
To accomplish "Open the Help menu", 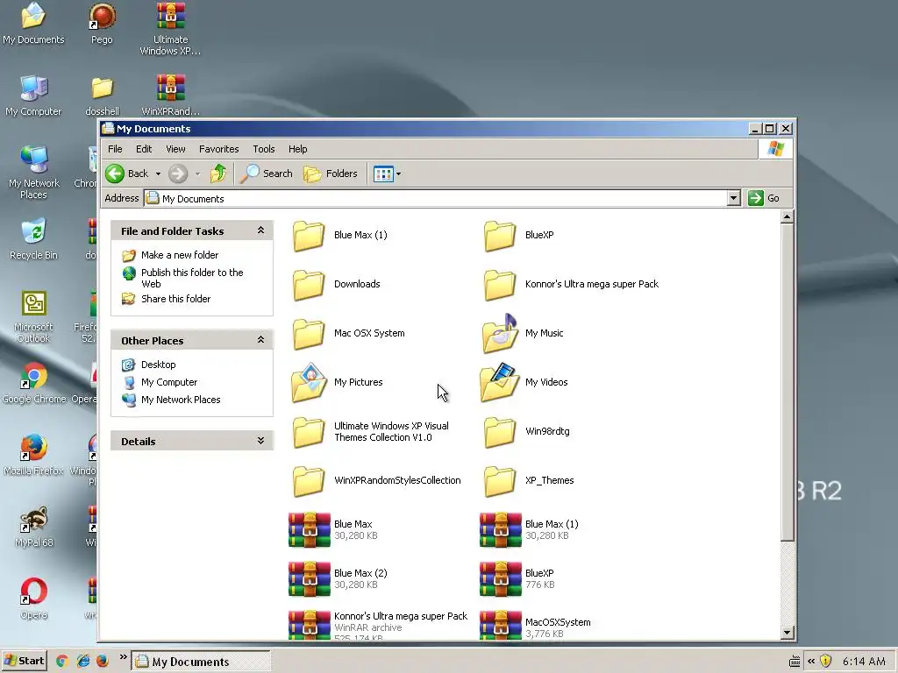I will point(298,149).
